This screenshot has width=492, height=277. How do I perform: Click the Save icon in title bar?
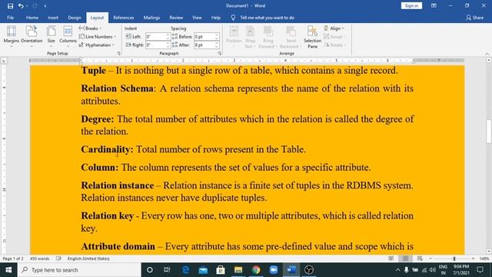tap(10, 6)
